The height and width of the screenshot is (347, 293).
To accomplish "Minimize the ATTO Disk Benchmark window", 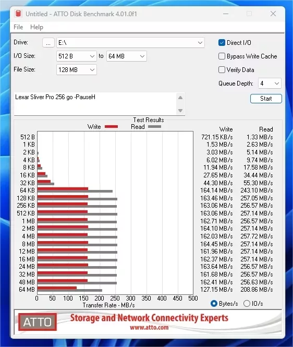I will tap(226, 14).
